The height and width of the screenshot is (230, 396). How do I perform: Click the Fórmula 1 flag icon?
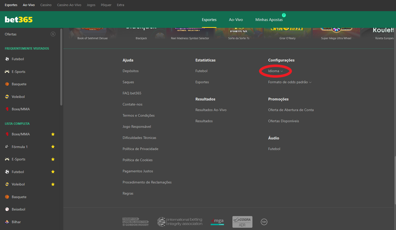pos(7,147)
